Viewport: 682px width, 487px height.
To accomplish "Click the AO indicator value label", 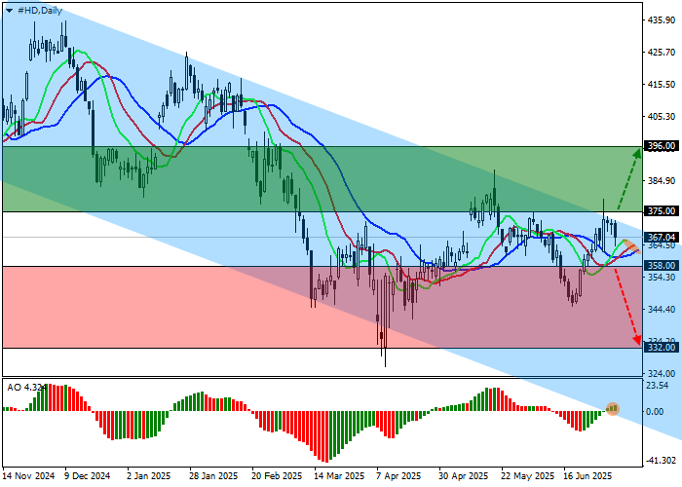I will [24, 387].
